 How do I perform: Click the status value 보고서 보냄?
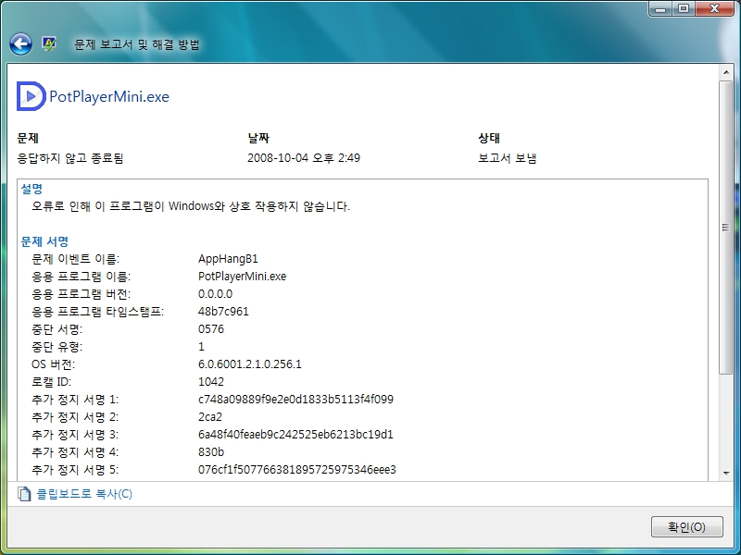coord(507,157)
